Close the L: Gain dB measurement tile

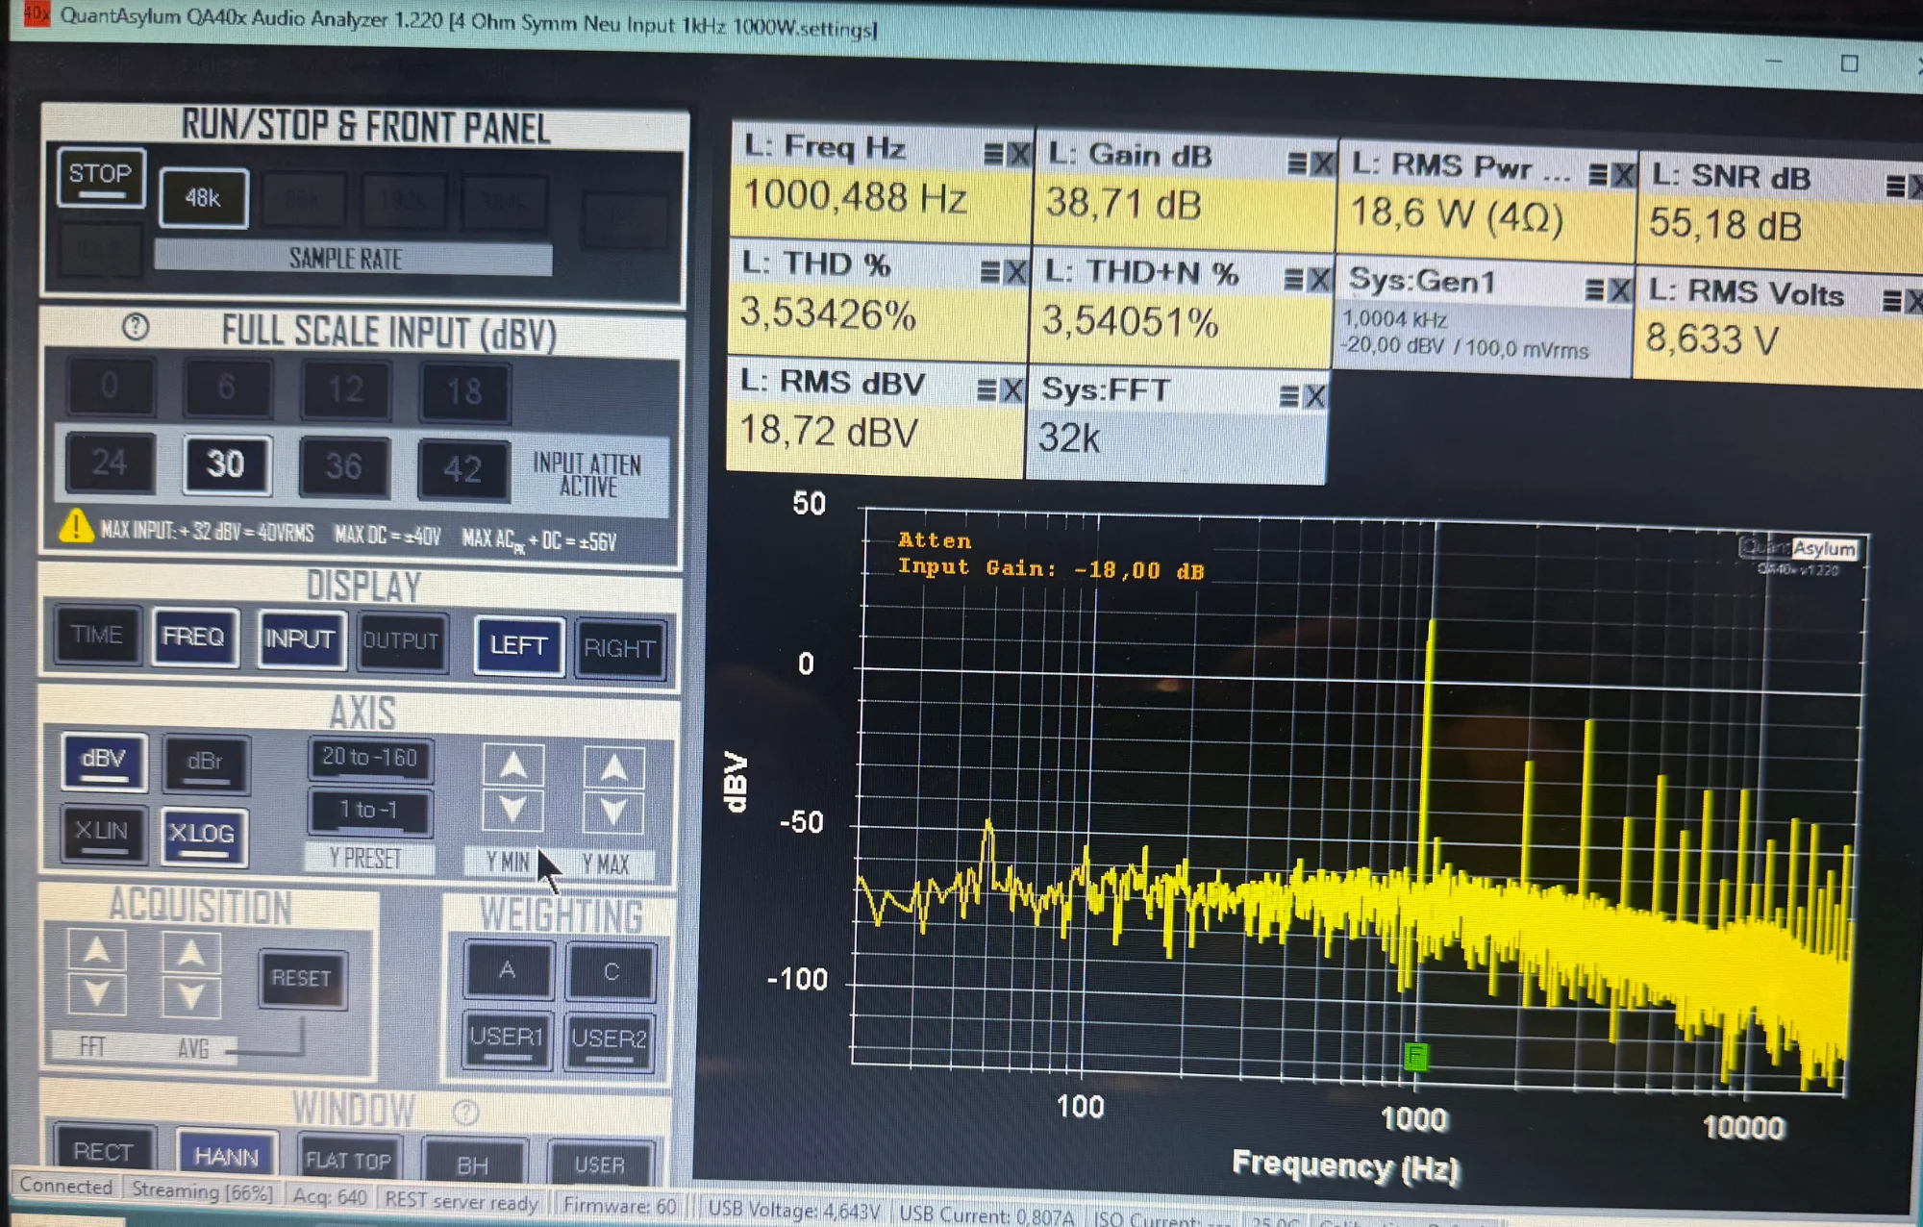click(1323, 164)
